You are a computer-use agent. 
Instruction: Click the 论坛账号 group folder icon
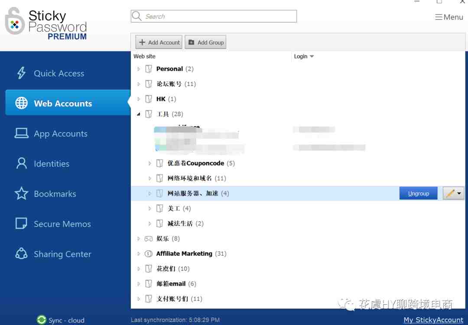tap(149, 84)
